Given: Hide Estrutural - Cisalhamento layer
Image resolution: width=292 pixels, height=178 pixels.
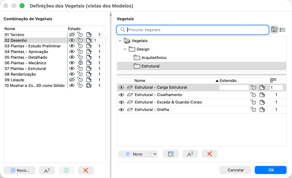Looking at the screenshot, I should coord(121,95).
